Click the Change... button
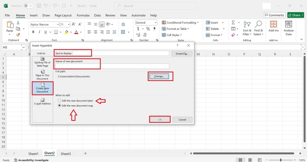The width and height of the screenshot is (307, 162). tap(159, 76)
